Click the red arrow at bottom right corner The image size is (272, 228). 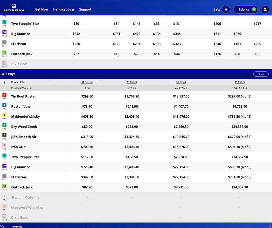270,226
